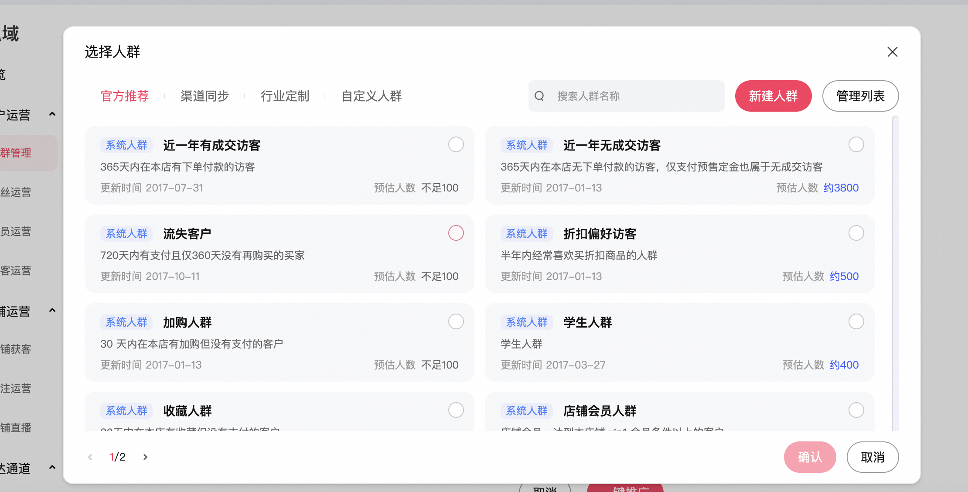968x492 pixels.
Task: Select the 流失客户 radio button
Action: (x=456, y=233)
